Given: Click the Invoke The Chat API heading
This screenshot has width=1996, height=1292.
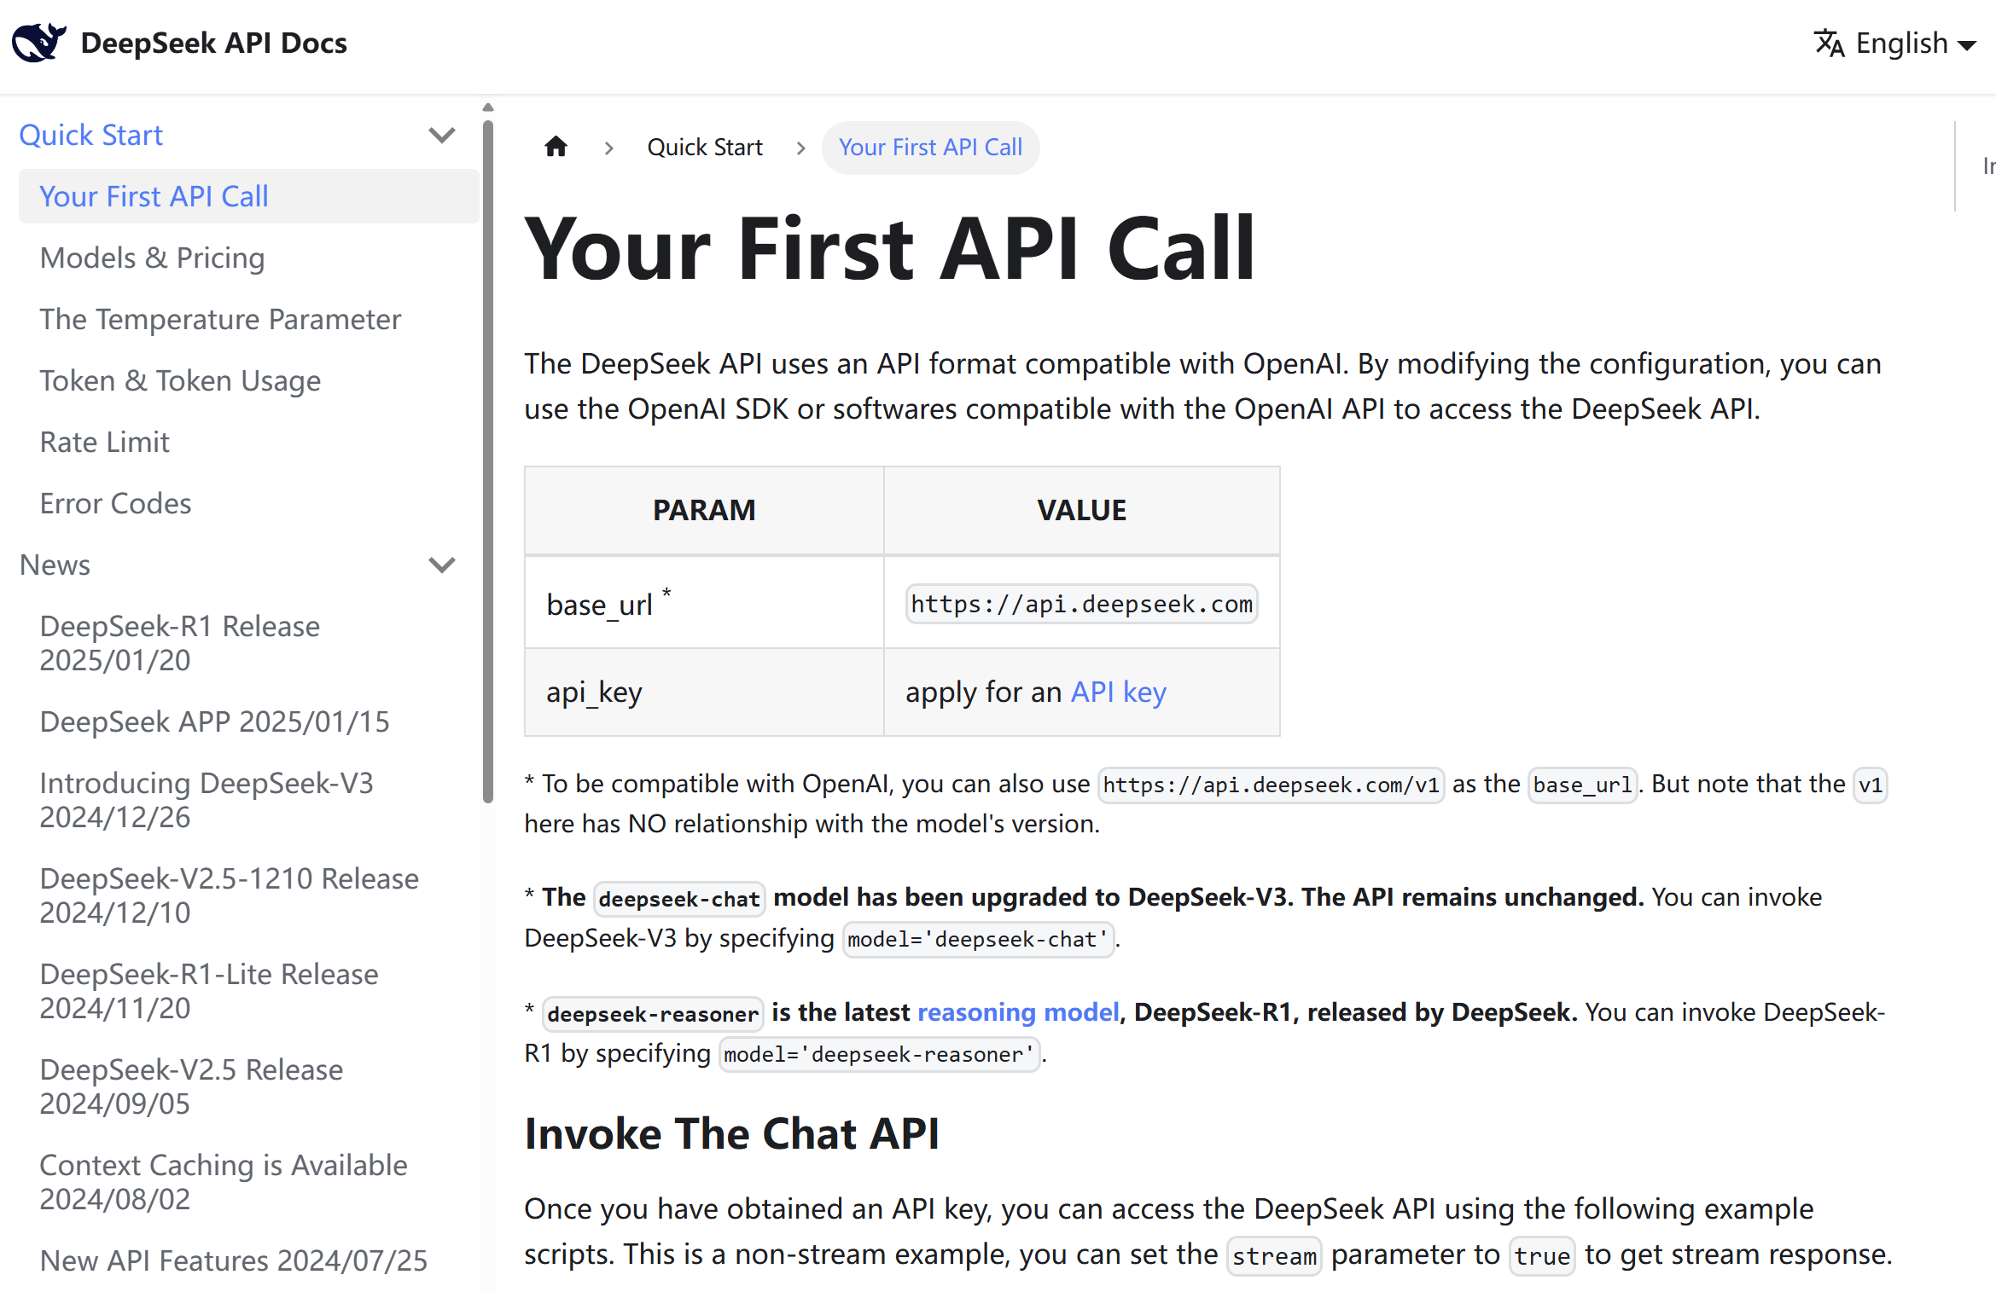Looking at the screenshot, I should click(x=731, y=1134).
